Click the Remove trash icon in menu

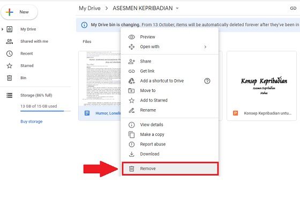point(132,169)
